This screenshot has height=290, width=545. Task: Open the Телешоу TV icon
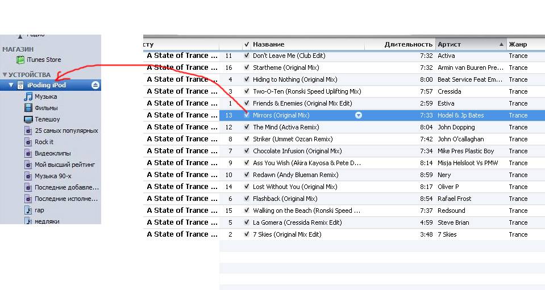click(x=28, y=119)
